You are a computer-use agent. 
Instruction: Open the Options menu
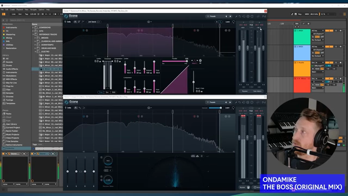coord(41,10)
